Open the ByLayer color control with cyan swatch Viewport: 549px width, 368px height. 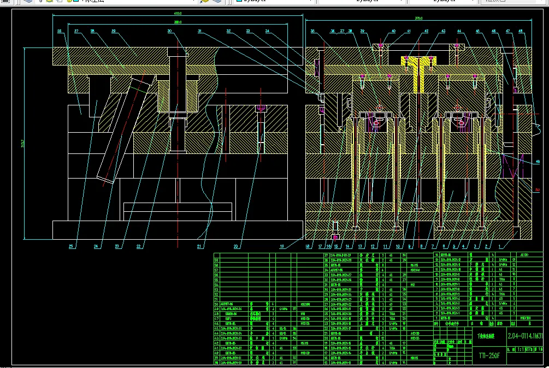pyautogui.click(x=274, y=1)
